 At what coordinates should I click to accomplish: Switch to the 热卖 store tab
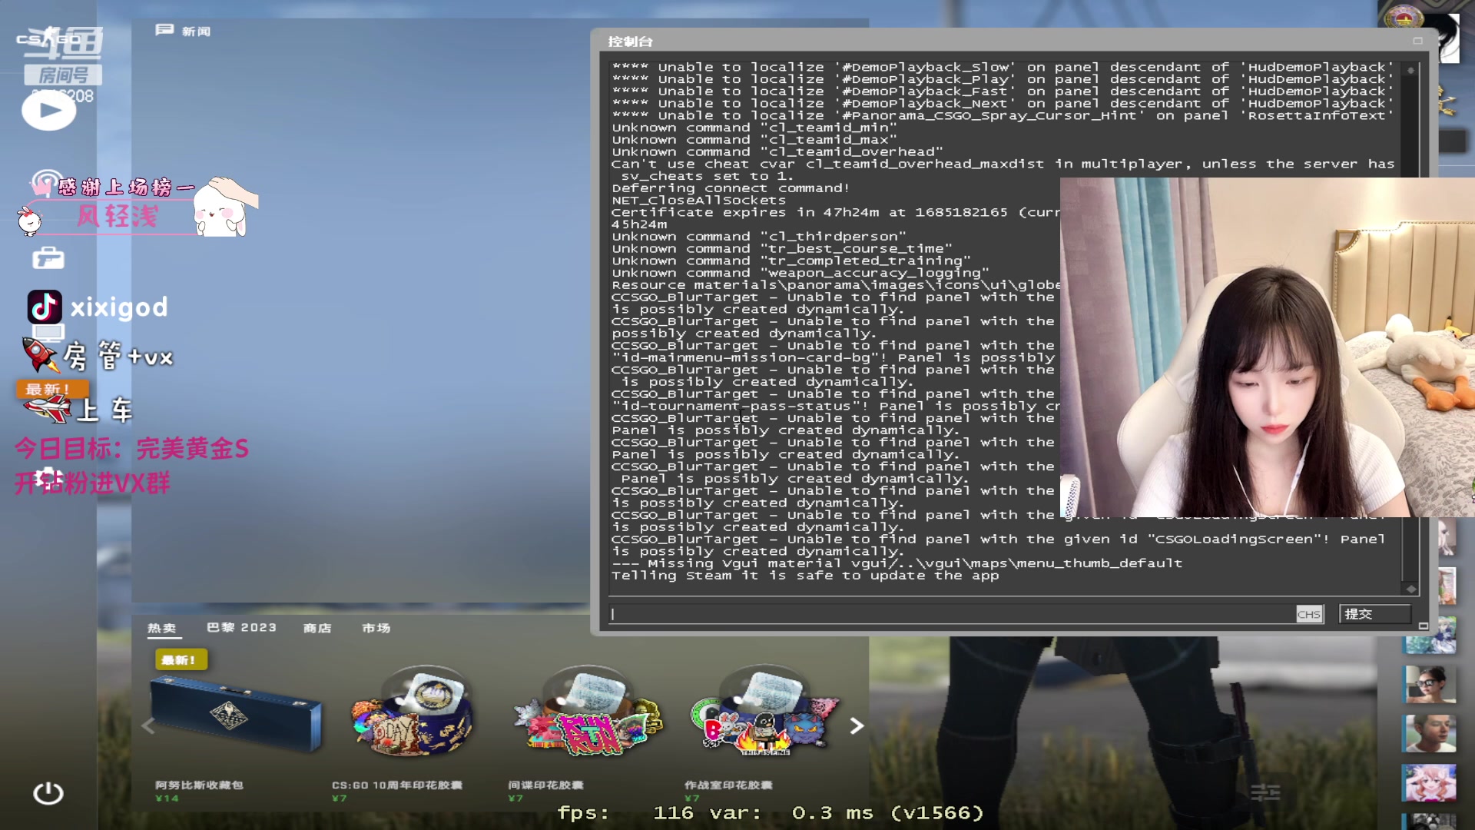click(x=162, y=628)
